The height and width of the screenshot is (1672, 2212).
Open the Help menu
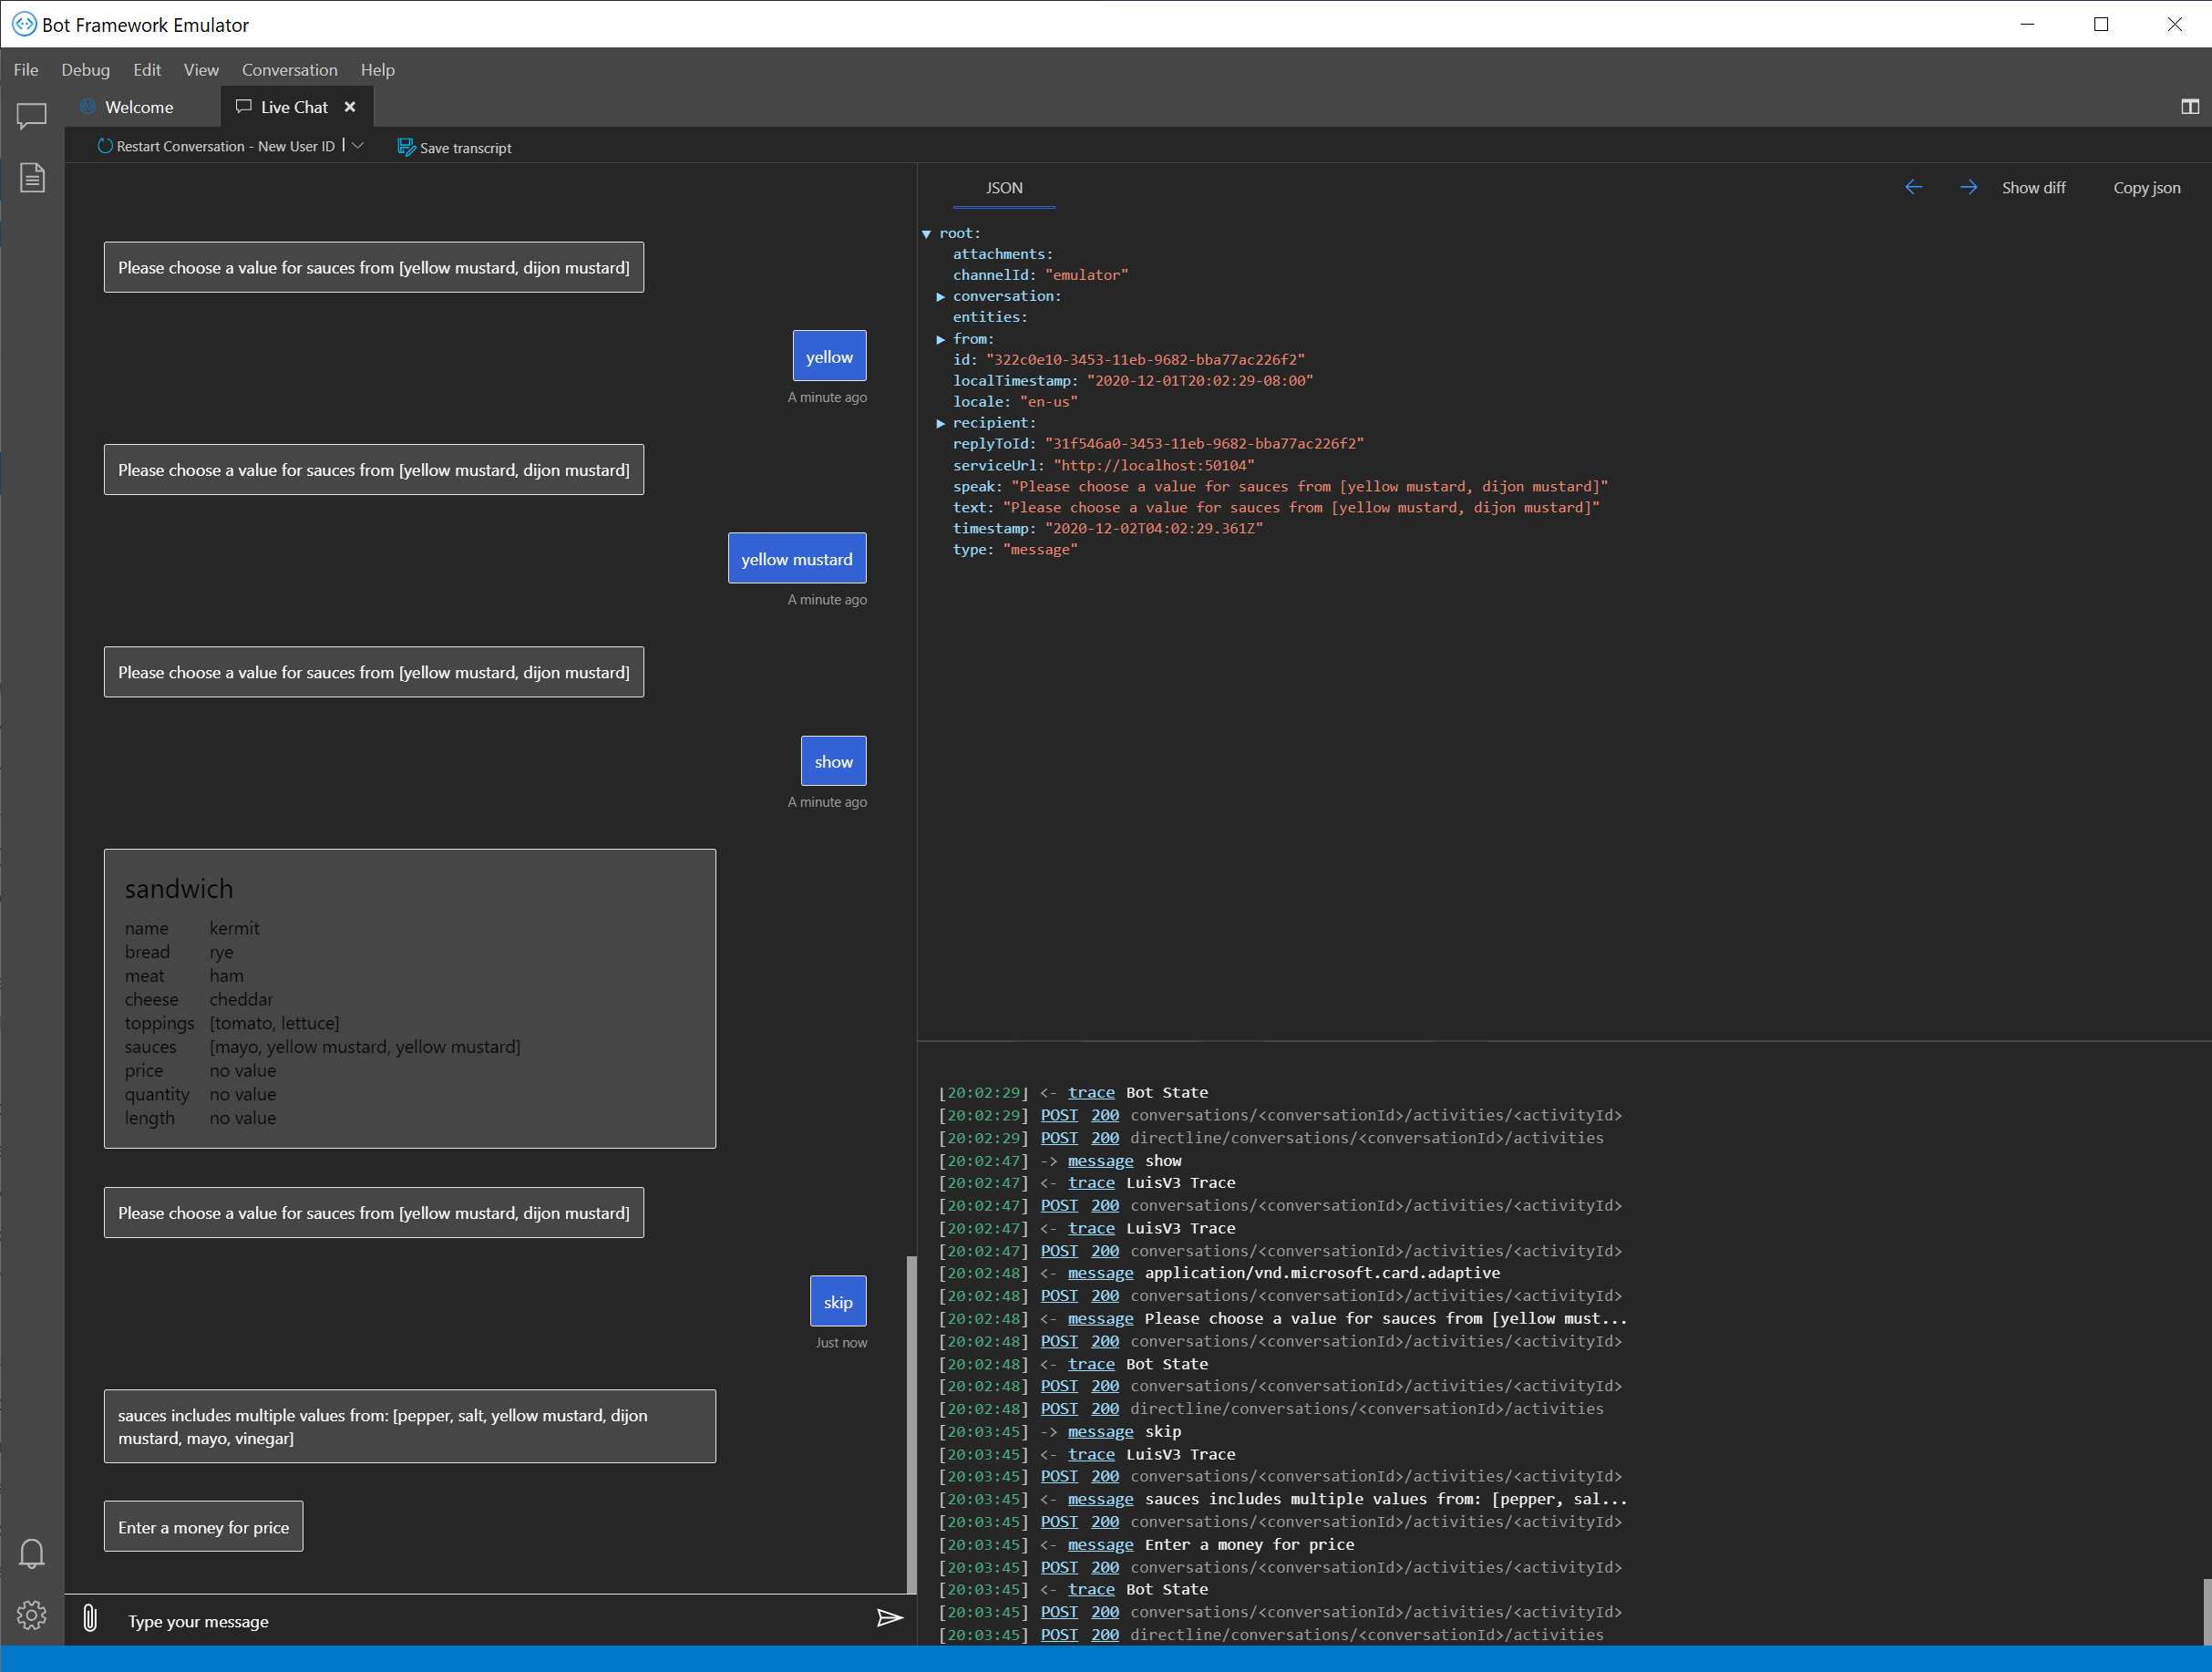(x=378, y=70)
